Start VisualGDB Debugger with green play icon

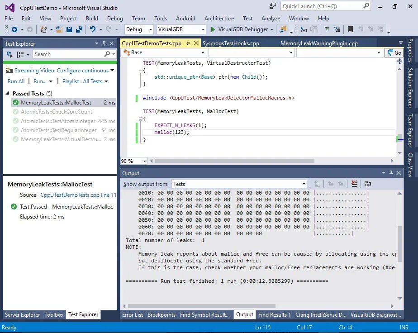(x=213, y=29)
